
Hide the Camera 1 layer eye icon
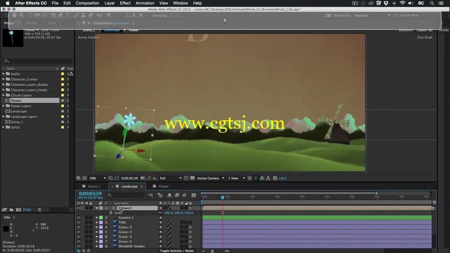click(78, 218)
